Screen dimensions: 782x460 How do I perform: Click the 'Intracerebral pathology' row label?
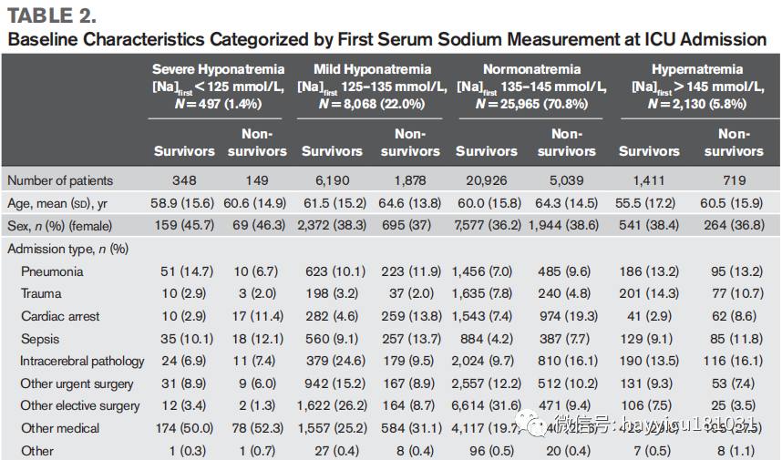[82, 361]
